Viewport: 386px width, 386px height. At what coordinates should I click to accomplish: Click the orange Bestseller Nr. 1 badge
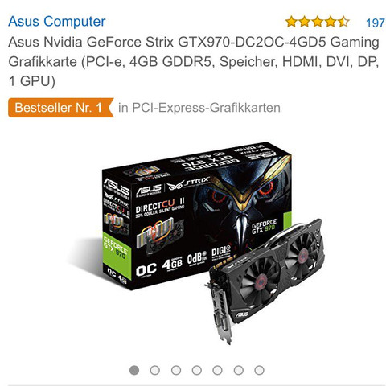tap(61, 108)
